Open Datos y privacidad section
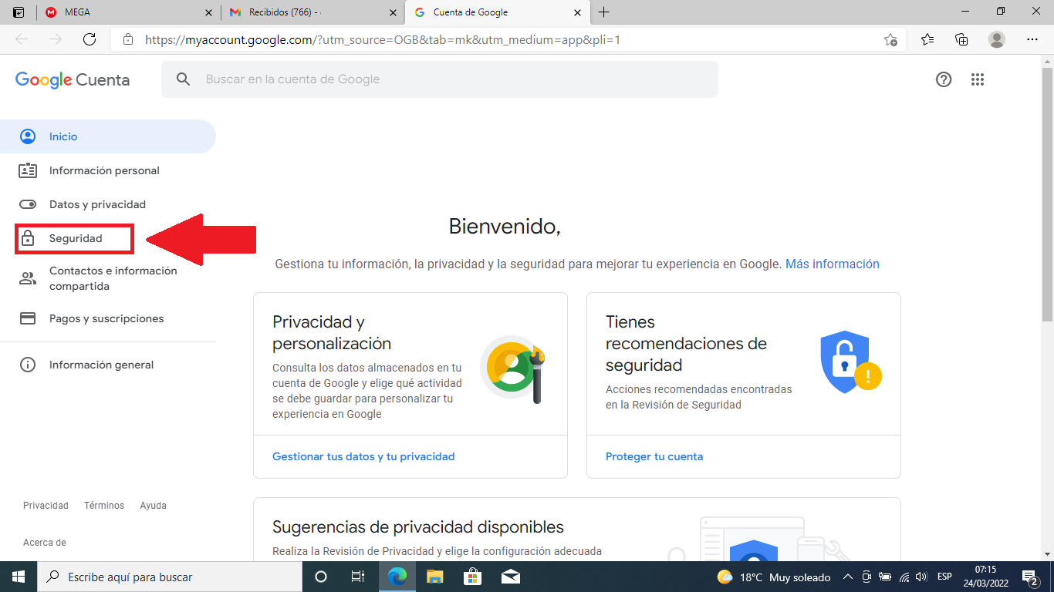This screenshot has height=592, width=1054. pos(97,204)
